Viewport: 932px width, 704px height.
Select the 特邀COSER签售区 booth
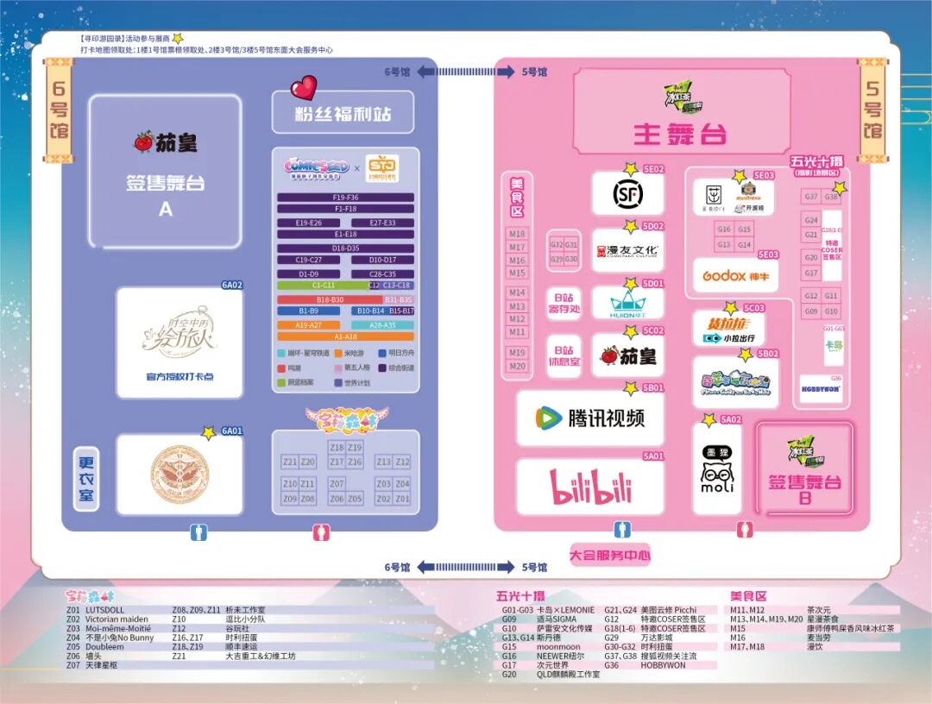pos(832,245)
